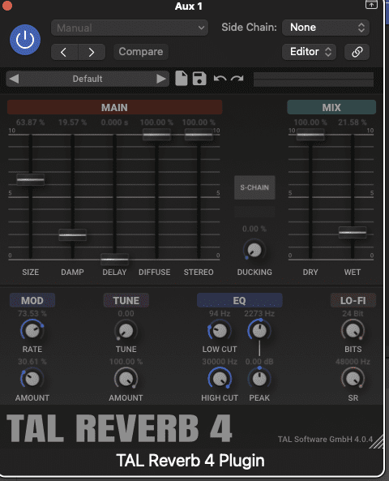Click the TAL Software GmbH 4.0.4 text
The width and height of the screenshot is (389, 481).
pyautogui.click(x=325, y=440)
